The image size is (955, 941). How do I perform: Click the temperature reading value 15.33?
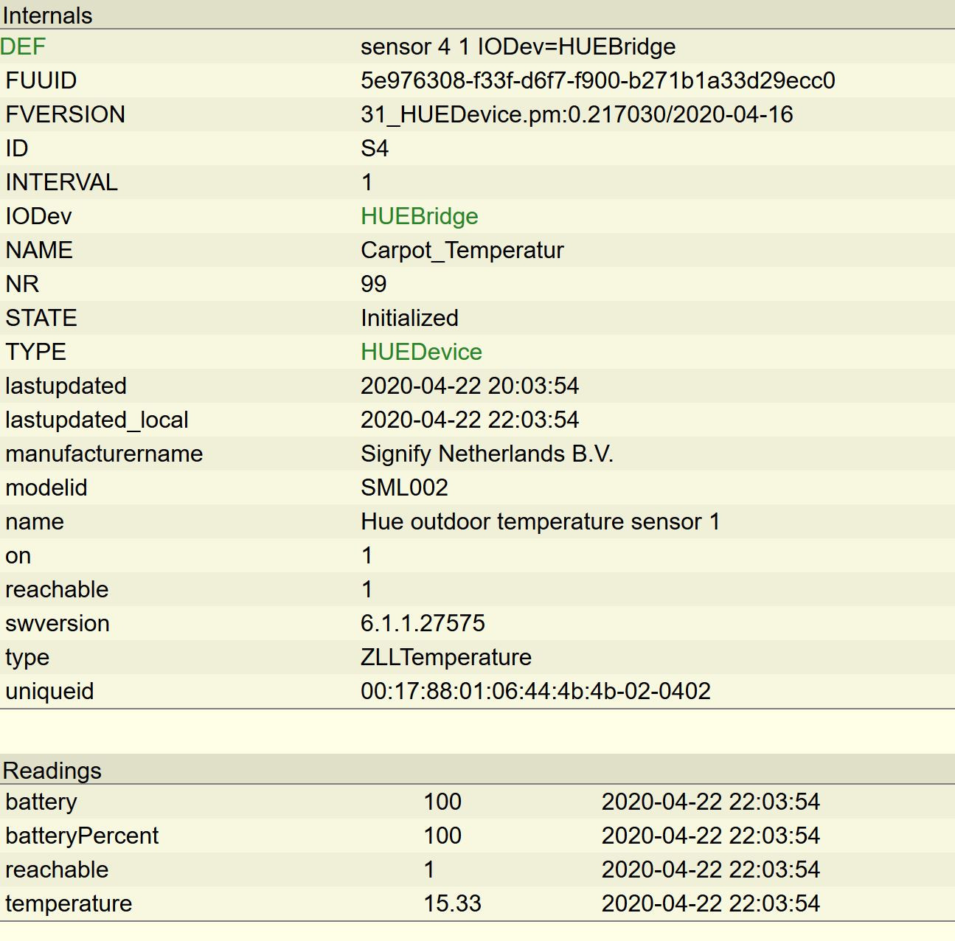tap(452, 904)
